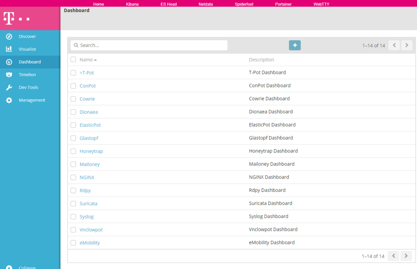Viewport: 417px width, 269px height.
Task: Tick the select-all checkbox beside Name
Action: [73, 59]
